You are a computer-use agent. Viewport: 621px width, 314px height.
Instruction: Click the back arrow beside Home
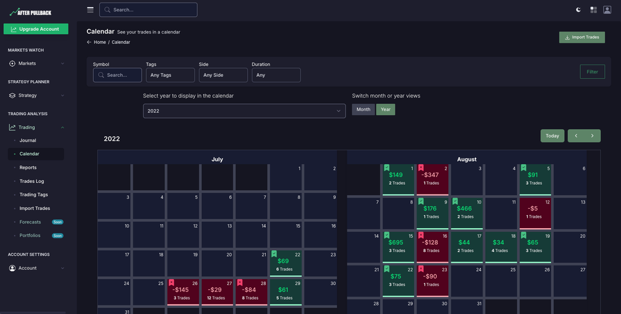89,42
